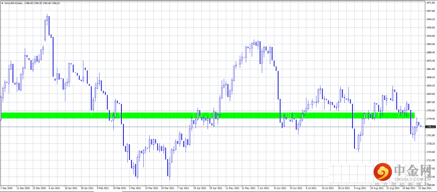This screenshot has width=437, height=192.
Task: Click the 1930.60 price scale label
Action: coord(431,28)
